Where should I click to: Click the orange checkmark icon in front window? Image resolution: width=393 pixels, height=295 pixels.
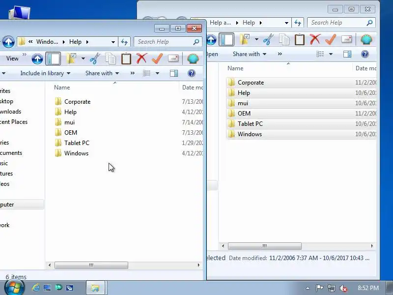point(157,59)
